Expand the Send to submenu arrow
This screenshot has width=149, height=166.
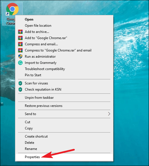coord(109,114)
